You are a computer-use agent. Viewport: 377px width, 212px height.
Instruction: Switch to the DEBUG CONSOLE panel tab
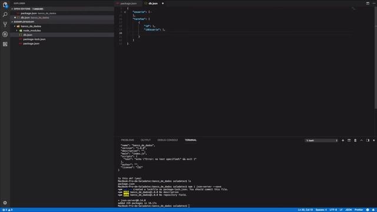167,140
